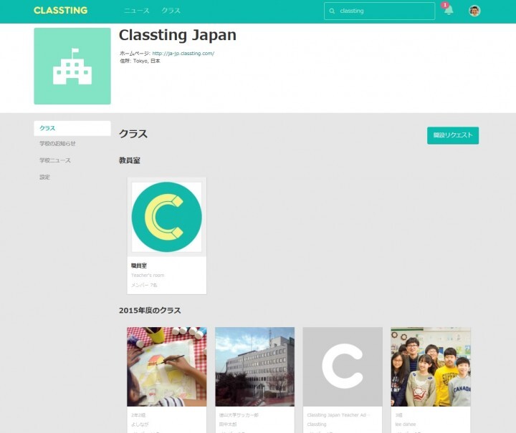This screenshot has width=516, height=433.
Task: Click the CLASSTING logo
Action: [x=60, y=11]
